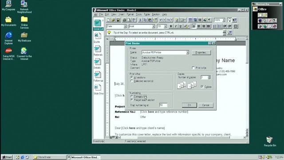Select the Selected section(s) radio button
Viewport: 284px width, 160px height.
pyautogui.click(x=132, y=81)
